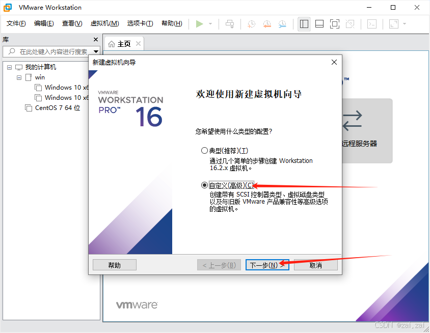Image resolution: width=430 pixels, height=333 pixels.
Task: Select the 自定义(高级) radio option
Action: 204,185
